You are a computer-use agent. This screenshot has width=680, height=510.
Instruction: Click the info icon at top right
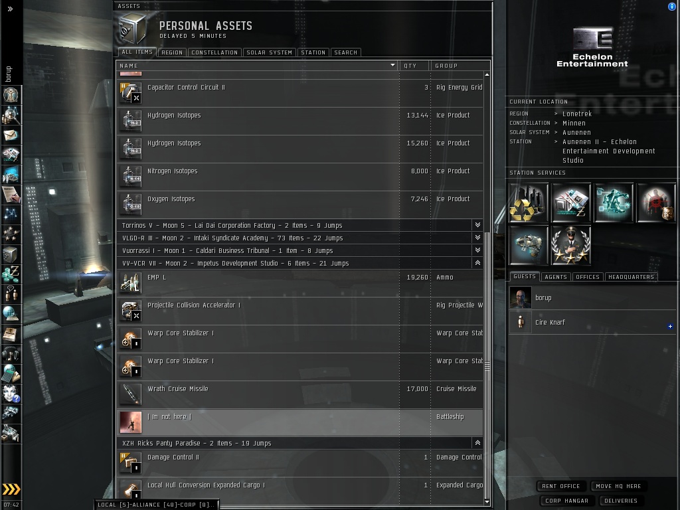click(672, 7)
